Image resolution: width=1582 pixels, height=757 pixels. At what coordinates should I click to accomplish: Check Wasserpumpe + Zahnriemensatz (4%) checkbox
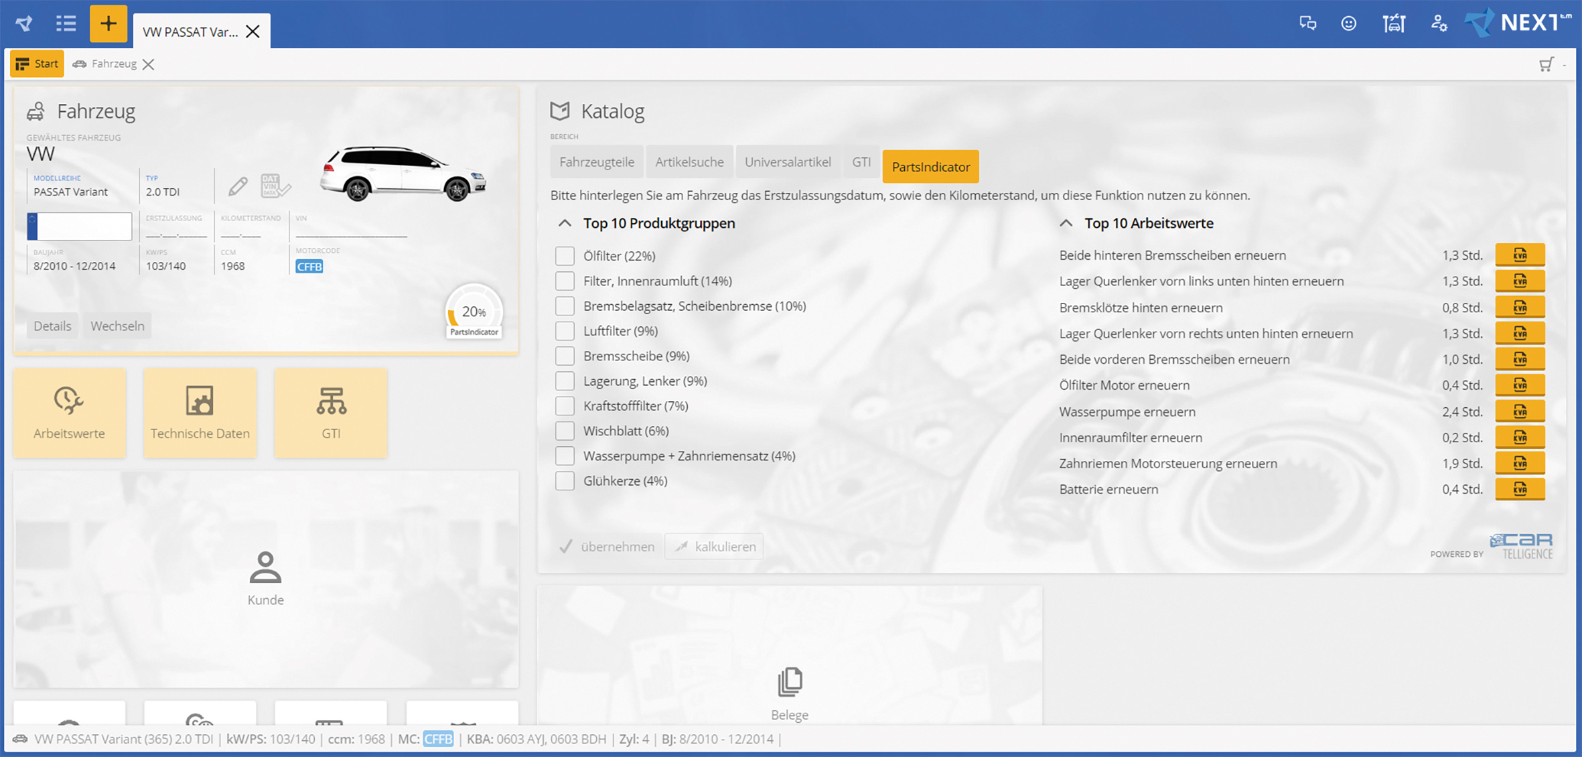tap(565, 456)
